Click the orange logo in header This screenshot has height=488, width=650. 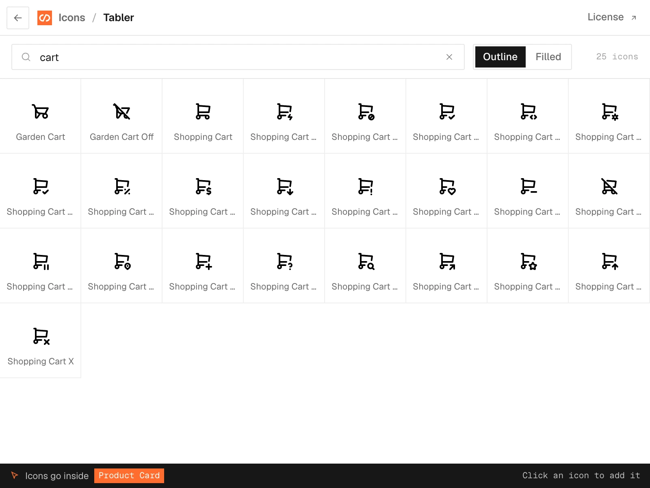45,18
